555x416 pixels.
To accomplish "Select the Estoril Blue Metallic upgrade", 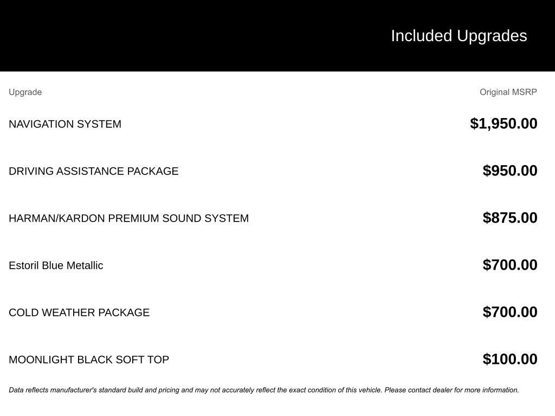I will [56, 265].
